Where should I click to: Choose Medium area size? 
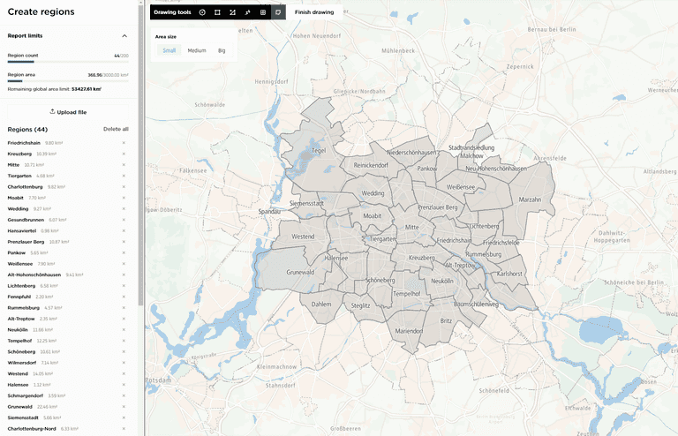[x=196, y=50]
